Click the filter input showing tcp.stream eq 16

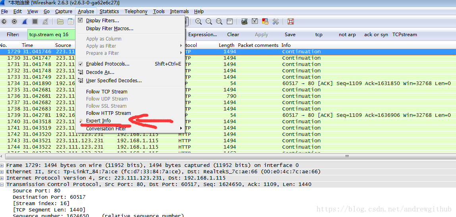(x=52, y=34)
